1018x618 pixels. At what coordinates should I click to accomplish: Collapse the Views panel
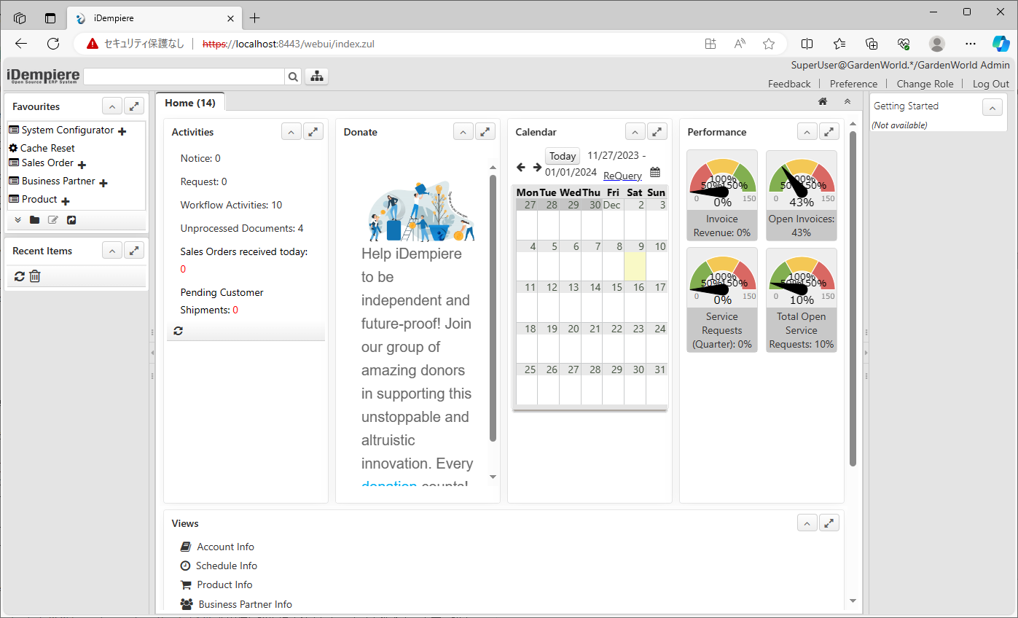tap(807, 523)
